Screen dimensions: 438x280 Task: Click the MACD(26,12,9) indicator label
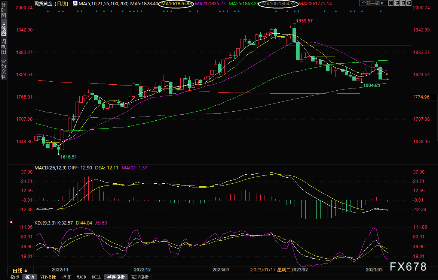(50, 168)
